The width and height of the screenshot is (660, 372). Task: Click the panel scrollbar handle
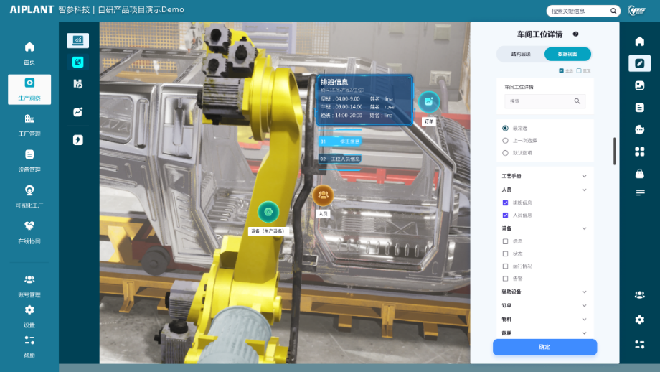(x=615, y=151)
